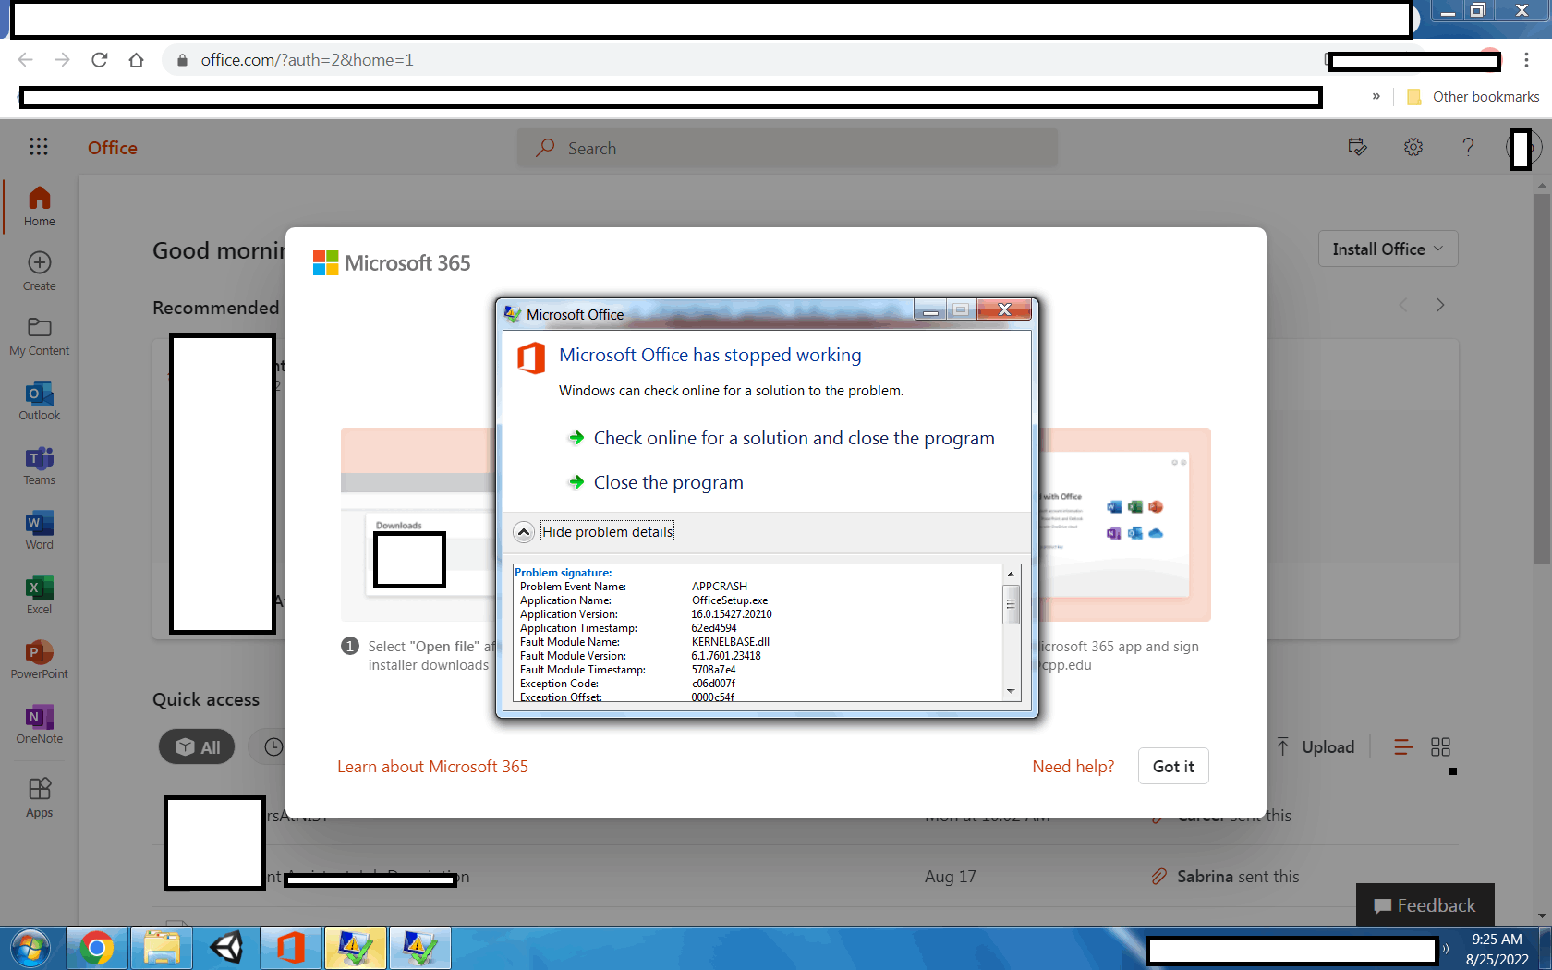Open Unity from taskbar
Image resolution: width=1552 pixels, height=970 pixels.
click(226, 948)
